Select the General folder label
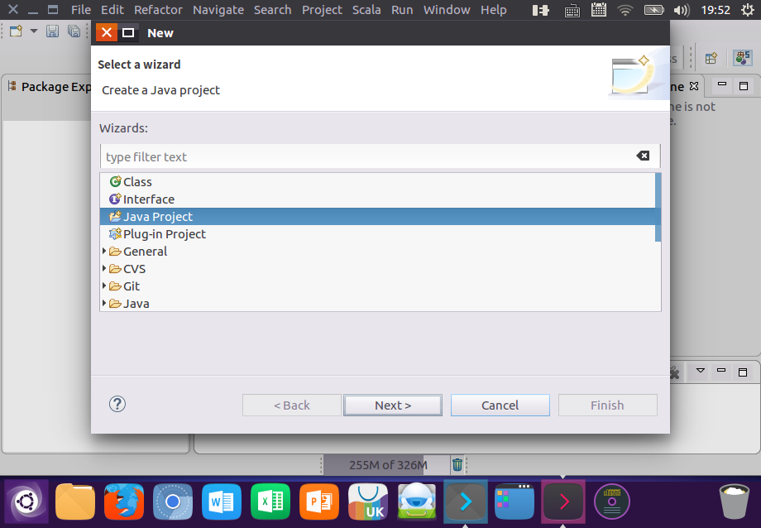The image size is (761, 528). click(145, 252)
